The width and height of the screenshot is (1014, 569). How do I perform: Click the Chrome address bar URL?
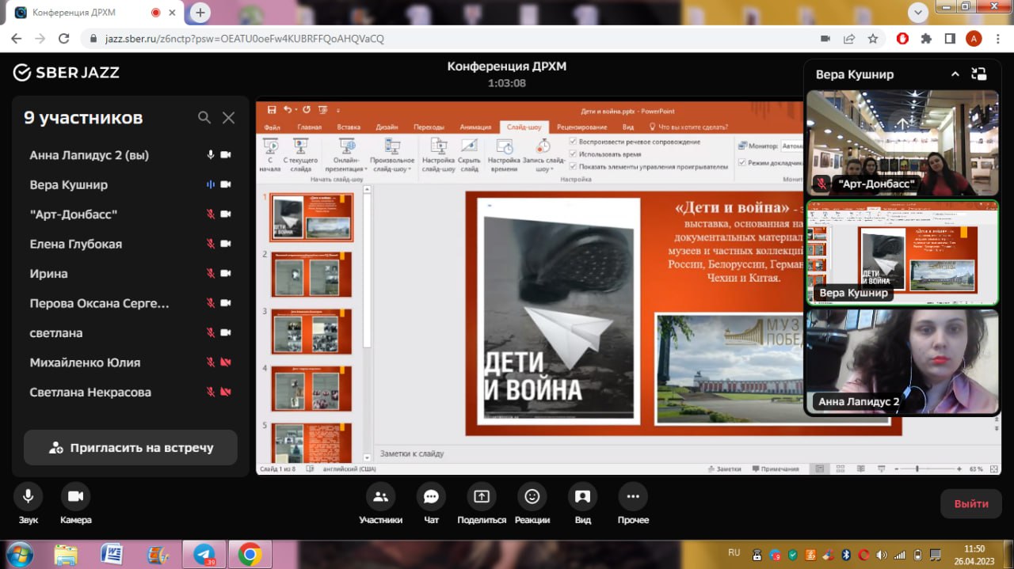(x=244, y=38)
